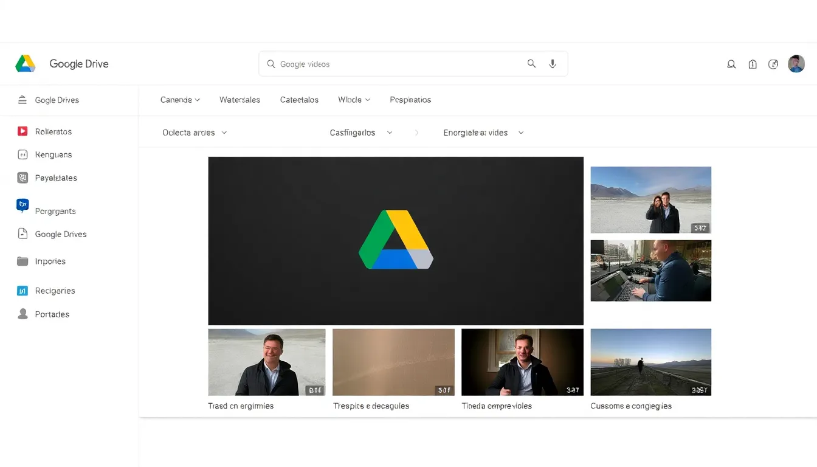Select the Cateetalos tab
The image size is (817, 467).
pyautogui.click(x=299, y=99)
